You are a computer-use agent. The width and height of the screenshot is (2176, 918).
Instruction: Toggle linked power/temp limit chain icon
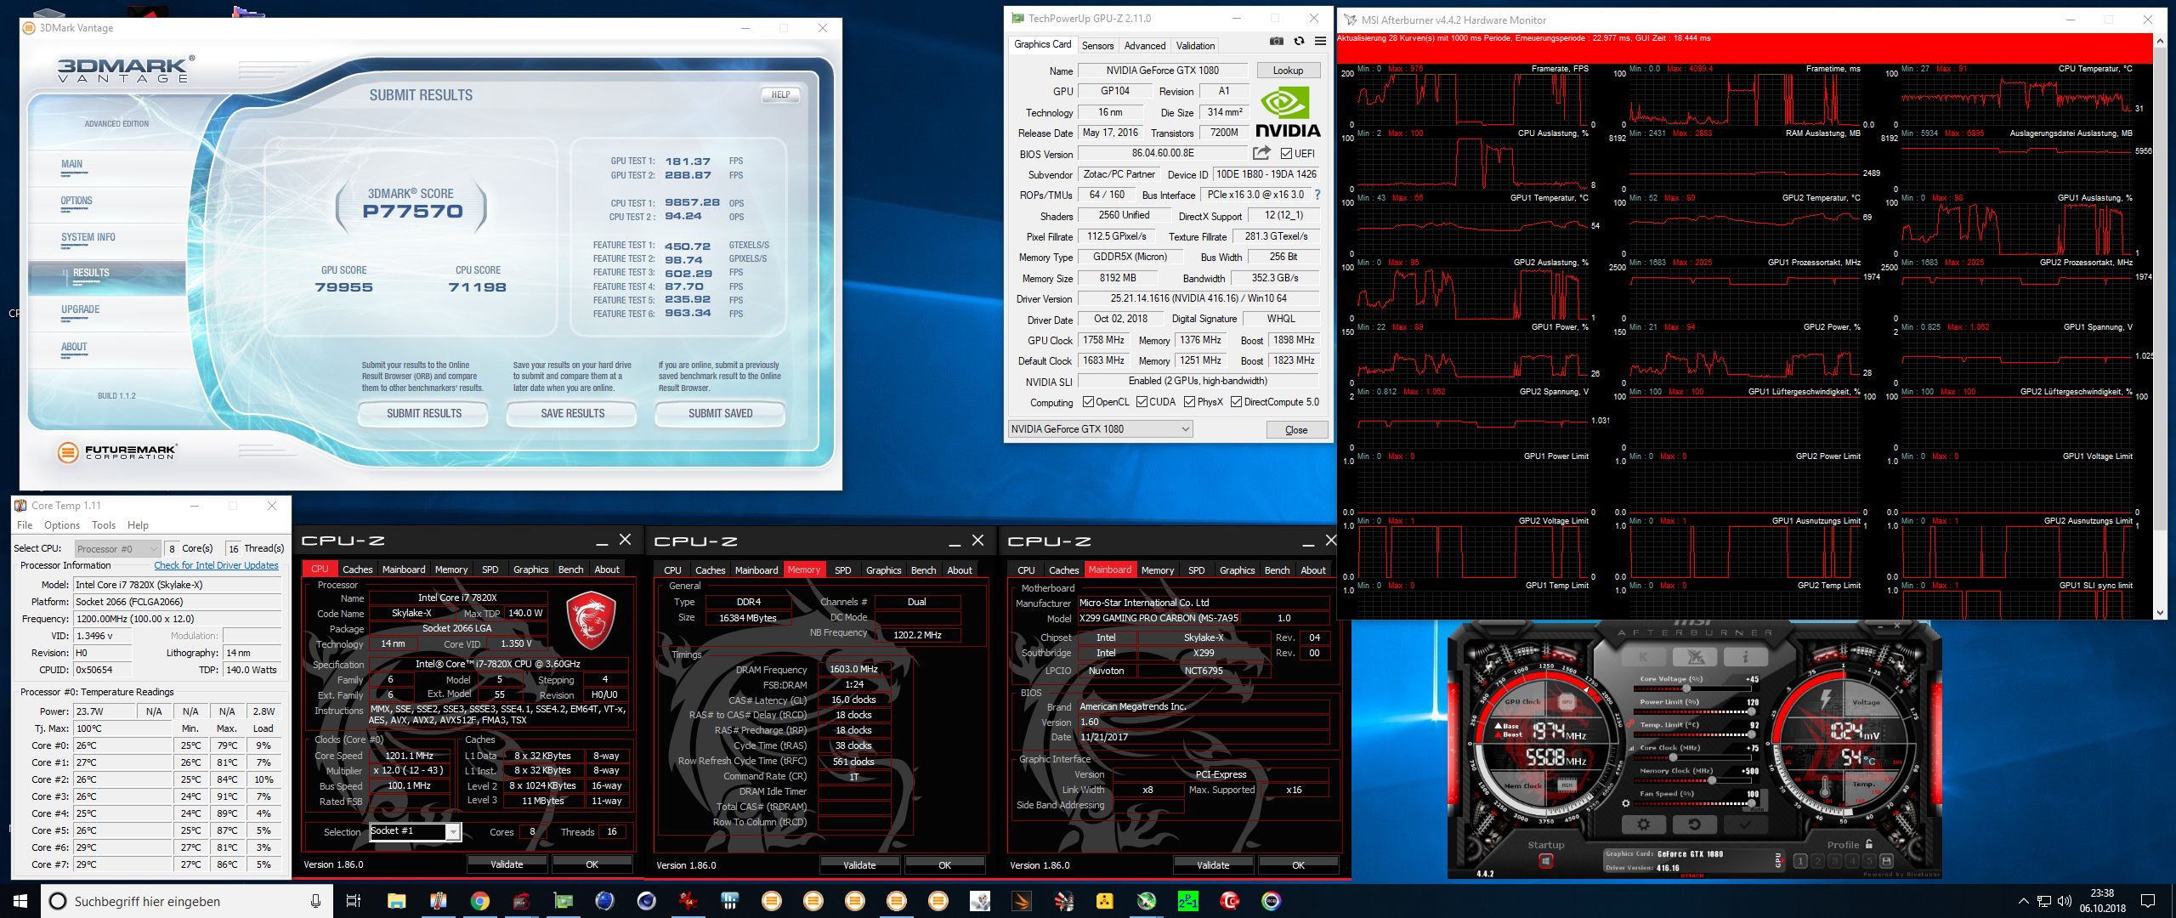coord(1631,723)
